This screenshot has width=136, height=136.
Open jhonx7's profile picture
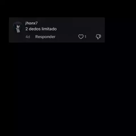18,27
